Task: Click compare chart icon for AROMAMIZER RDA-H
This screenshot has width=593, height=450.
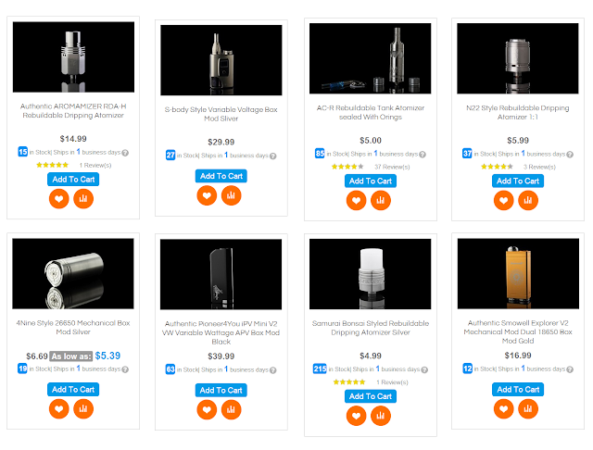Action: click(83, 199)
